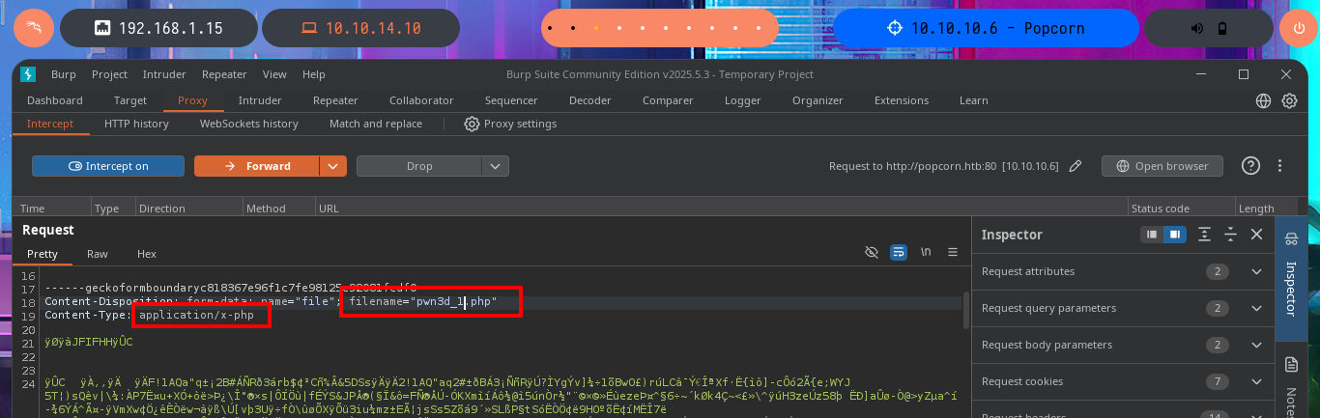
Task: Expand Request attributes section
Action: [x=1122, y=271]
